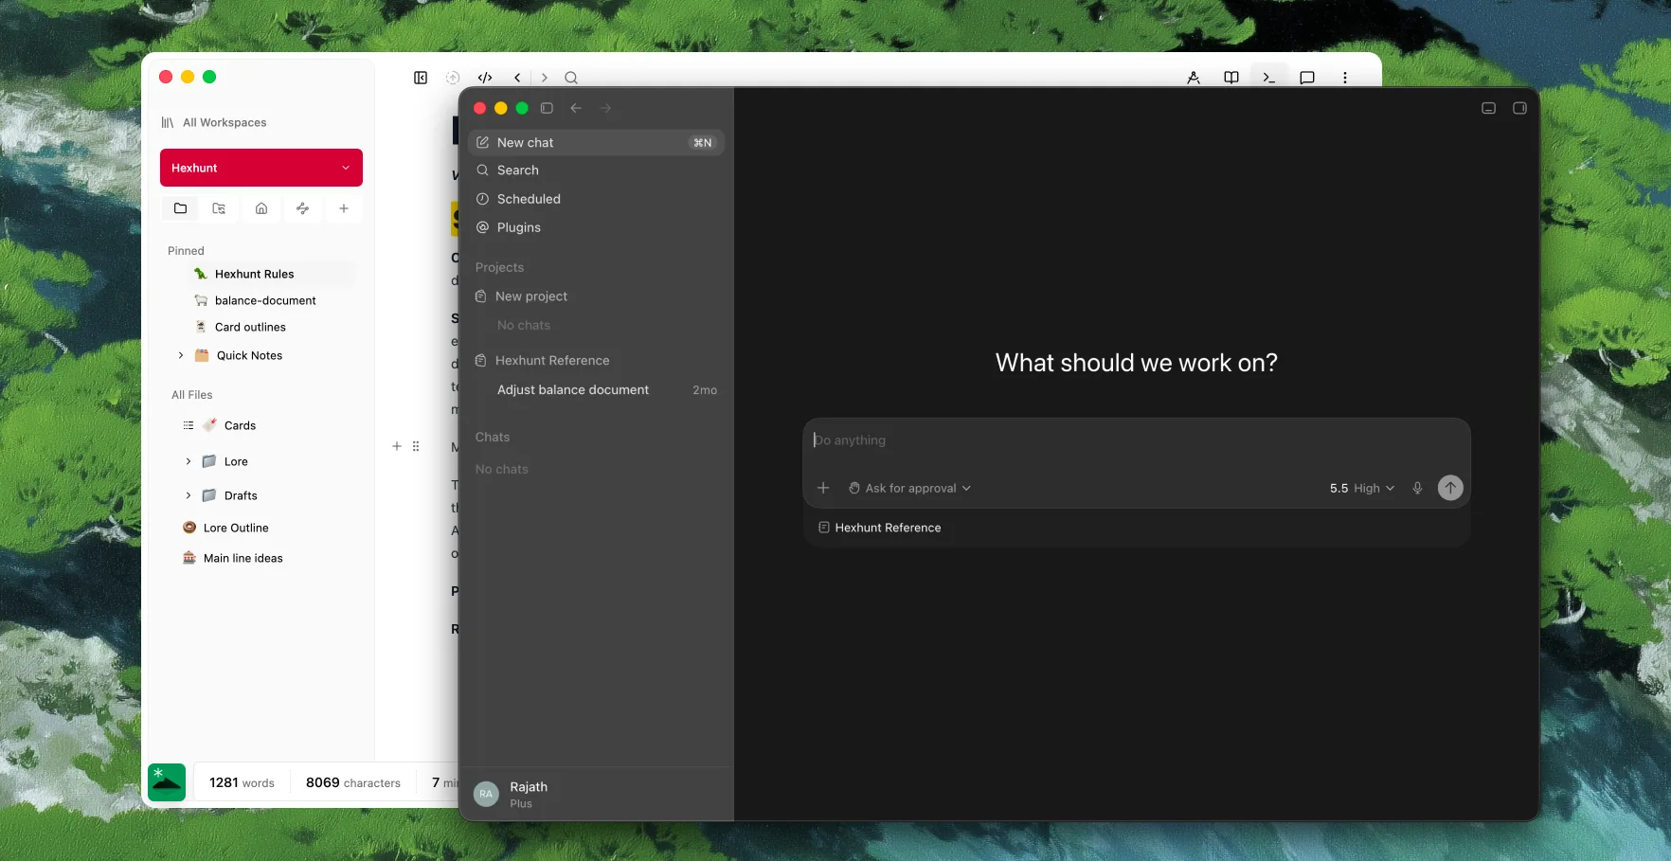The image size is (1671, 861).
Task: Expand the Quick Notes folder chevron
Action: click(181, 355)
